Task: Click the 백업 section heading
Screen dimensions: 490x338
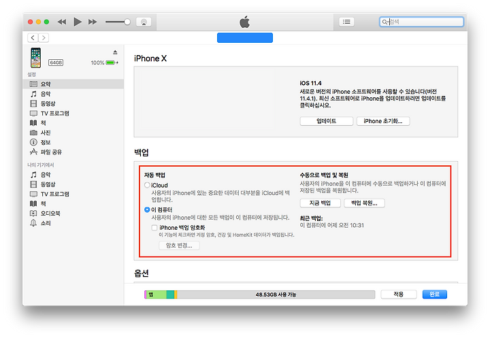Action: (142, 152)
